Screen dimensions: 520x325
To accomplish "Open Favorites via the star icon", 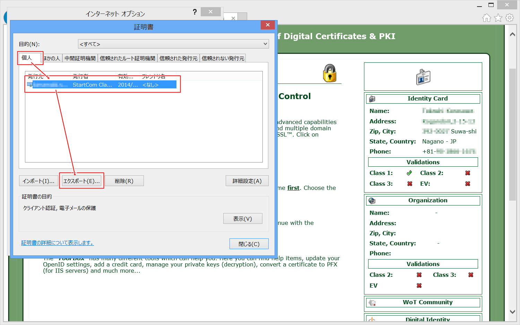I will pyautogui.click(x=498, y=18).
